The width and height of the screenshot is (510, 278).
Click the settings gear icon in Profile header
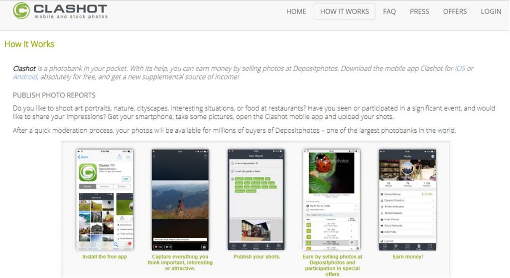point(432,156)
